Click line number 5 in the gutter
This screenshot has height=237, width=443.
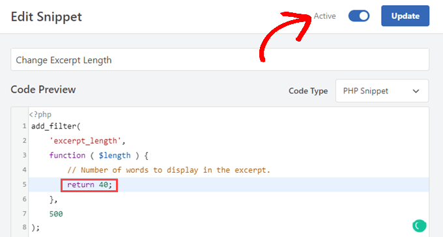coord(24,184)
